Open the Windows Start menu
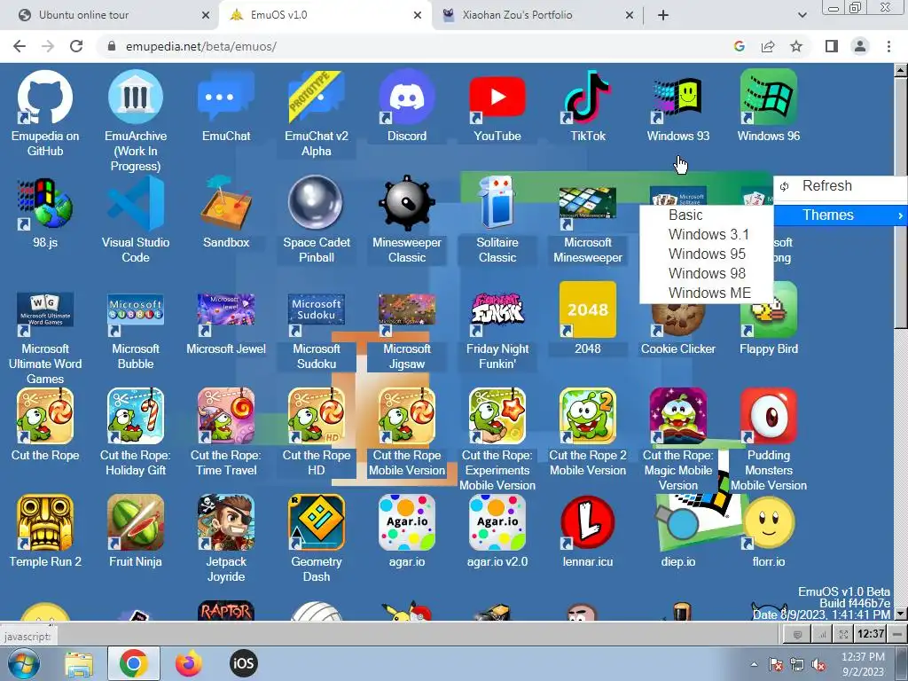908x681 pixels. pos(24,664)
